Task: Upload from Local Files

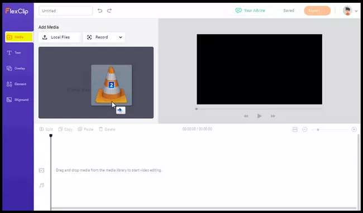Action: [59, 37]
